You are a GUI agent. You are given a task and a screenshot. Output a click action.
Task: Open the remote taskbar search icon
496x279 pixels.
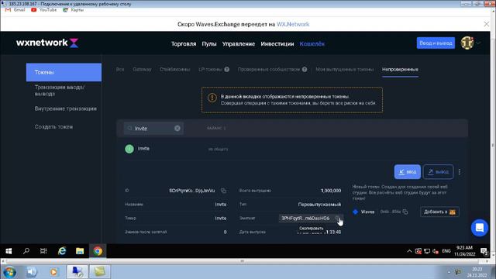26,251
